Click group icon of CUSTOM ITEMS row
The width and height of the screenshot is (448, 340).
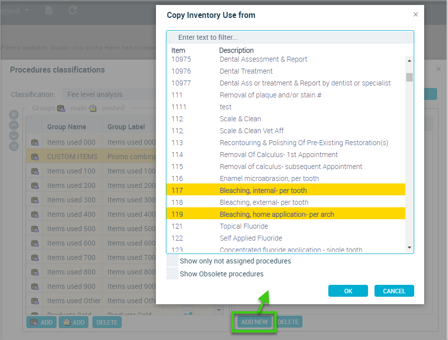coord(35,157)
